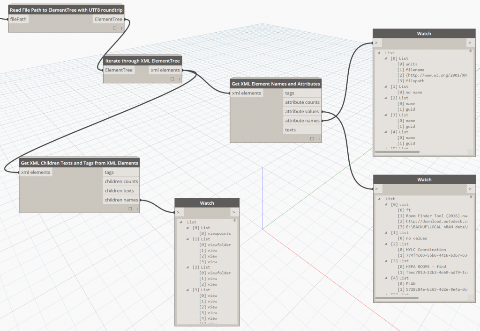Collapse root List in Watch listing 'viewpoints'
Image resolution: width=480 pixels, height=331 pixels.
[x=181, y=222]
